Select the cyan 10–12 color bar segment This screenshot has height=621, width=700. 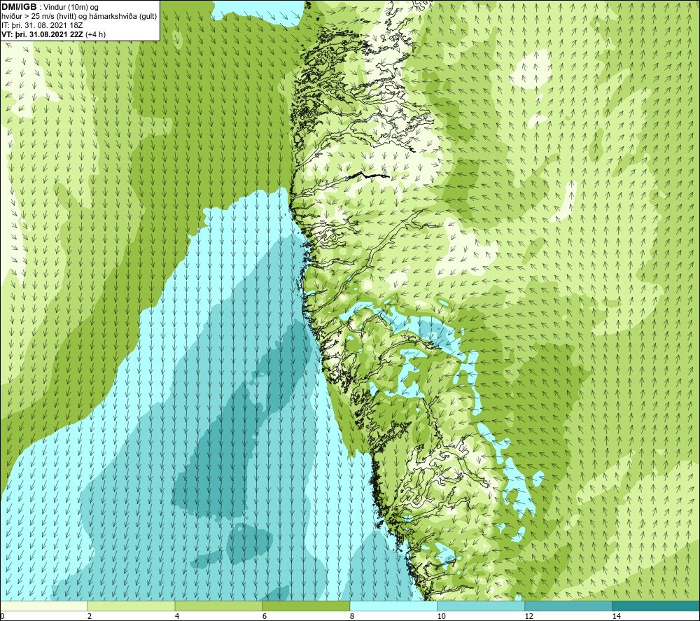pyautogui.click(x=482, y=606)
